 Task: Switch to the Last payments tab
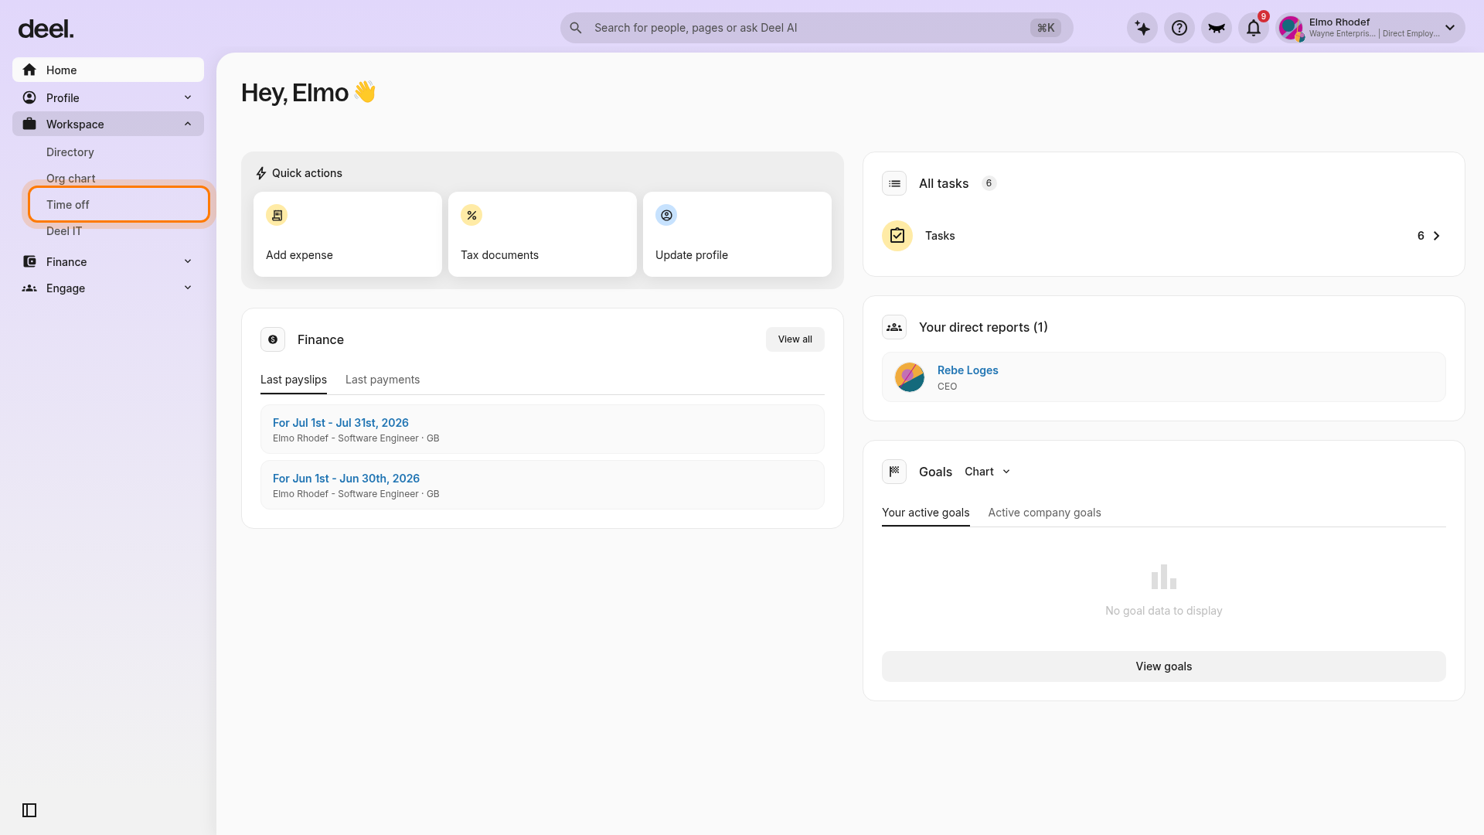tap(383, 380)
